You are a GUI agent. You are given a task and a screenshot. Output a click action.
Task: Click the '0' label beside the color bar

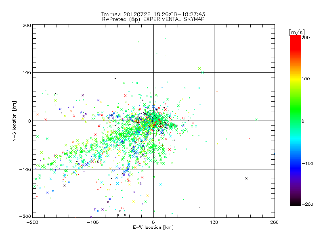(x=303, y=121)
